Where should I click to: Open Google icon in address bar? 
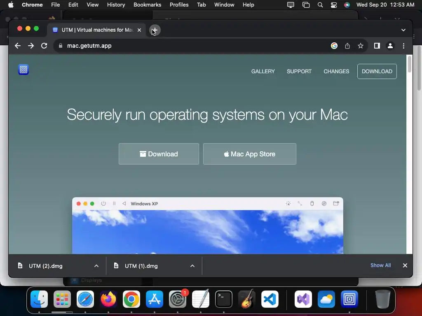pyautogui.click(x=334, y=46)
